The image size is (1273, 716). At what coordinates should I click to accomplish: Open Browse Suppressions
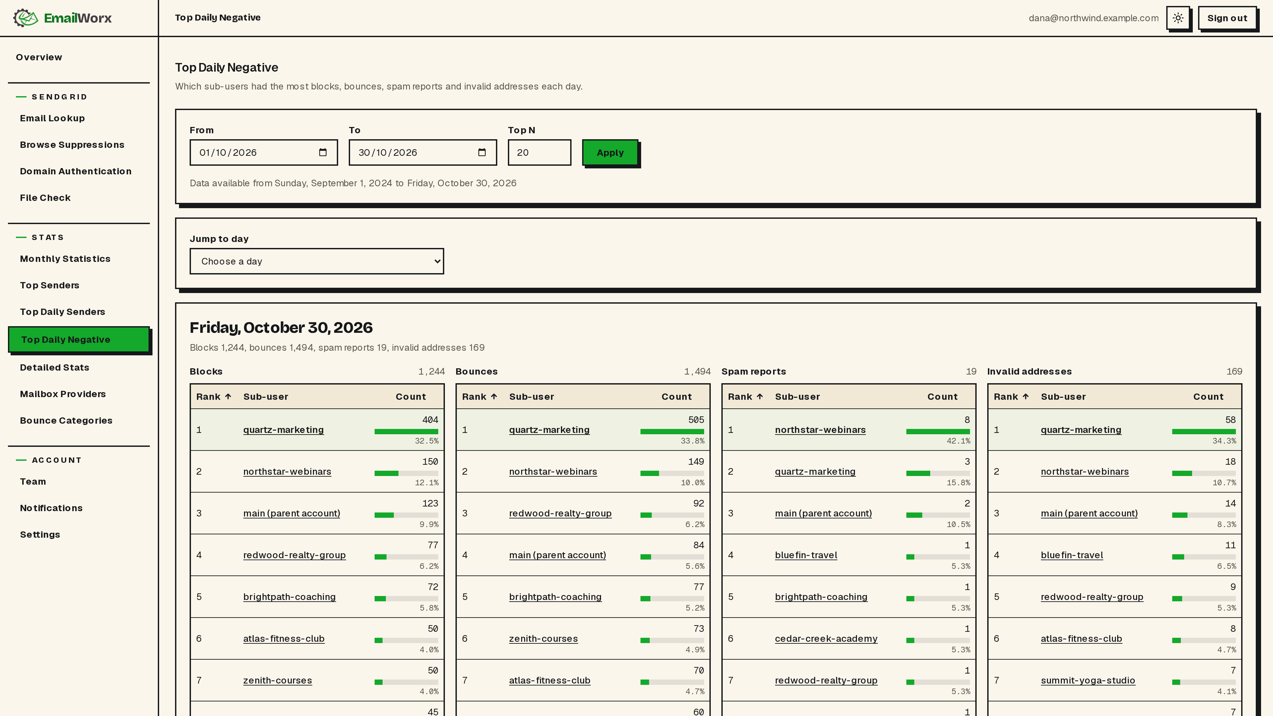coord(72,145)
